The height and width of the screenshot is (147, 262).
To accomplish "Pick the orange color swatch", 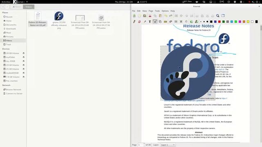I will click(x=244, y=22).
